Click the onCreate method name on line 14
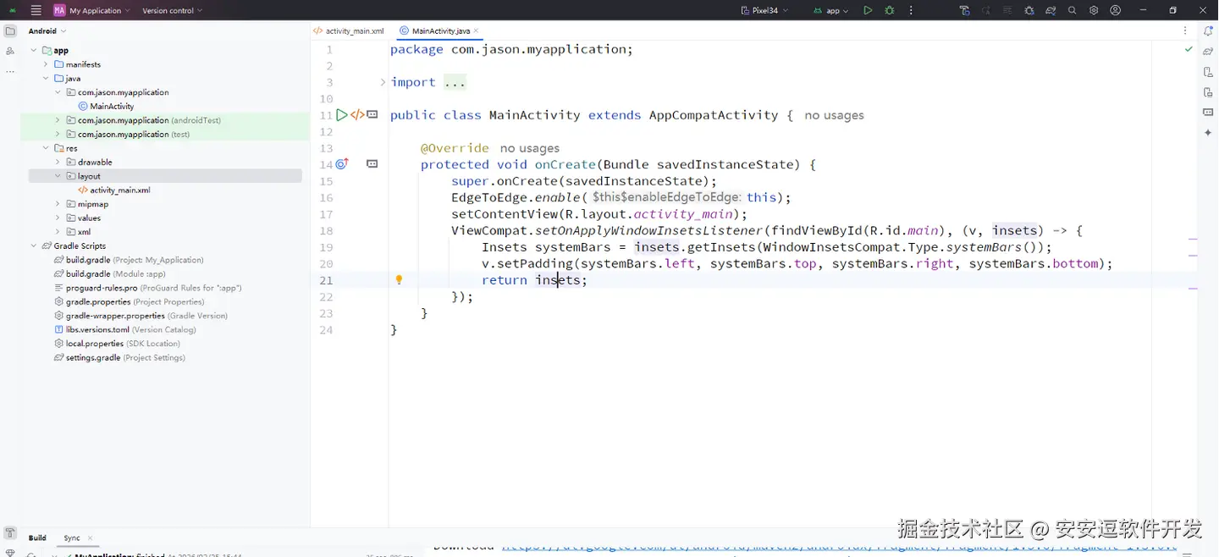Image resolution: width=1219 pixels, height=557 pixels. tap(565, 164)
